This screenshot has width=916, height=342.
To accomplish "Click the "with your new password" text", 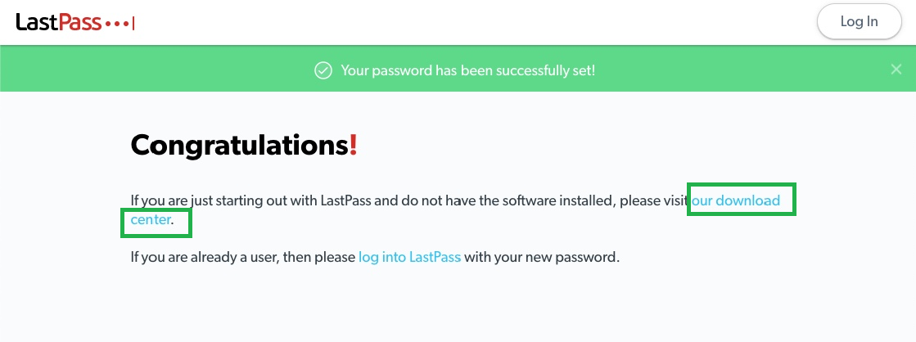I will coord(542,257).
